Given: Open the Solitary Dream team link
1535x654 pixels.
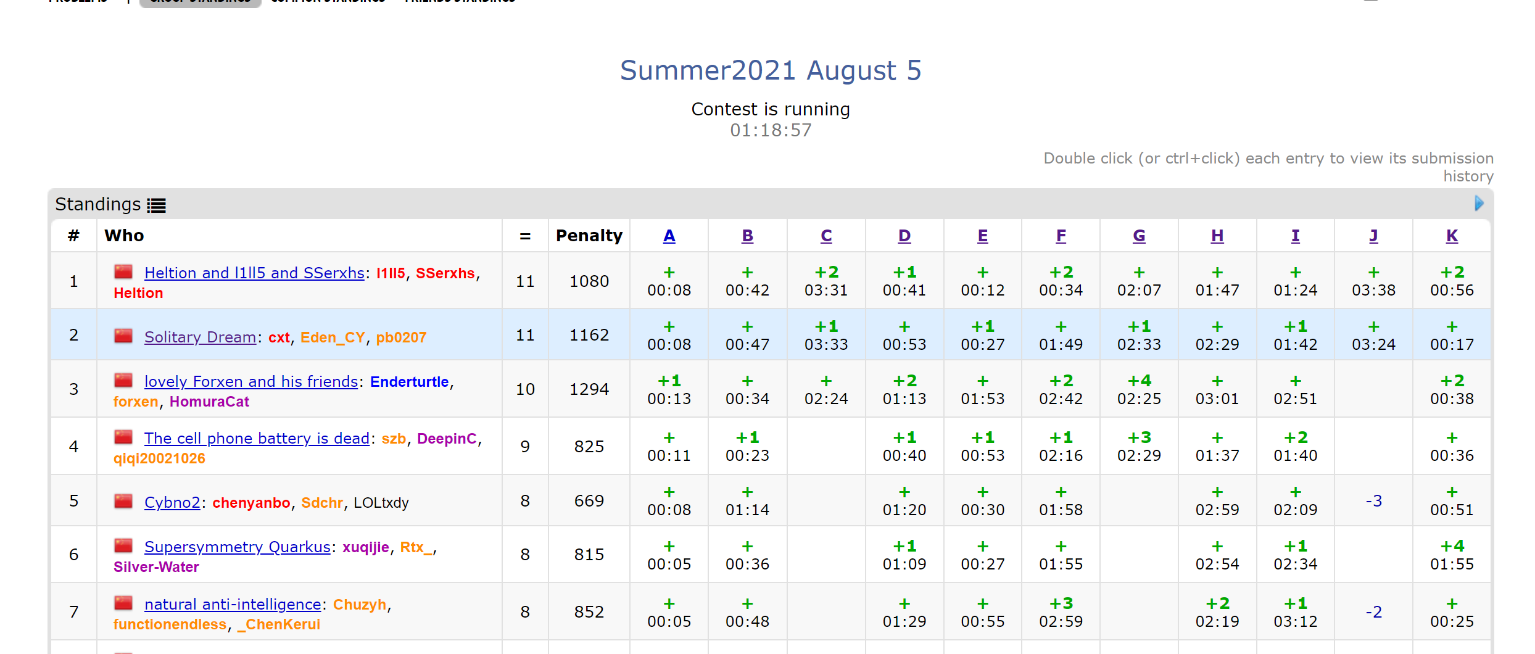Looking at the screenshot, I should click(200, 337).
